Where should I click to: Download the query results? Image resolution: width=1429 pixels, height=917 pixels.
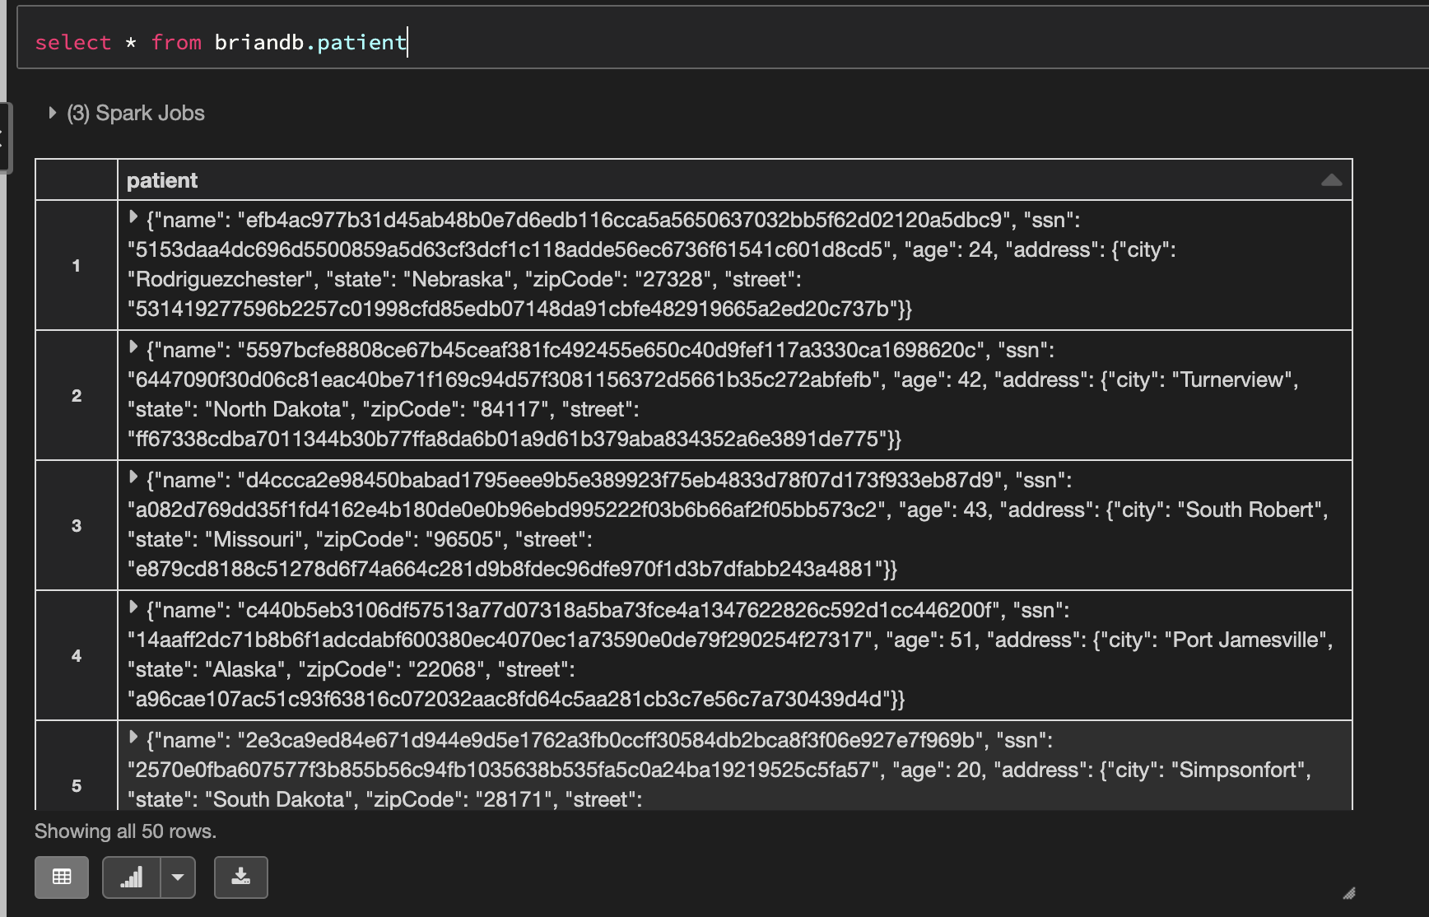coord(240,877)
